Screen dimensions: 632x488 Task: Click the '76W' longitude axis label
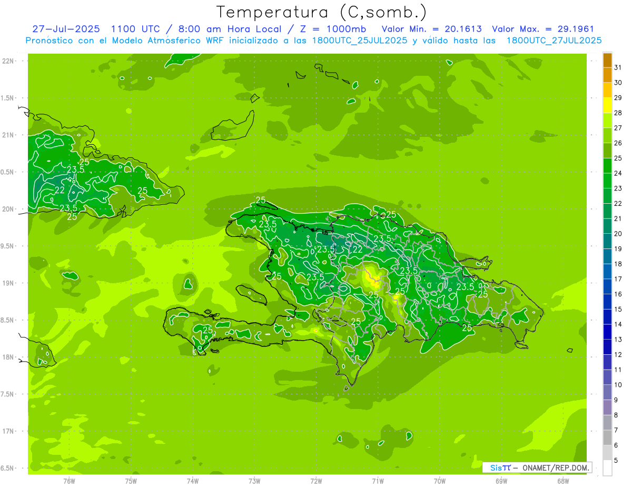pyautogui.click(x=69, y=481)
